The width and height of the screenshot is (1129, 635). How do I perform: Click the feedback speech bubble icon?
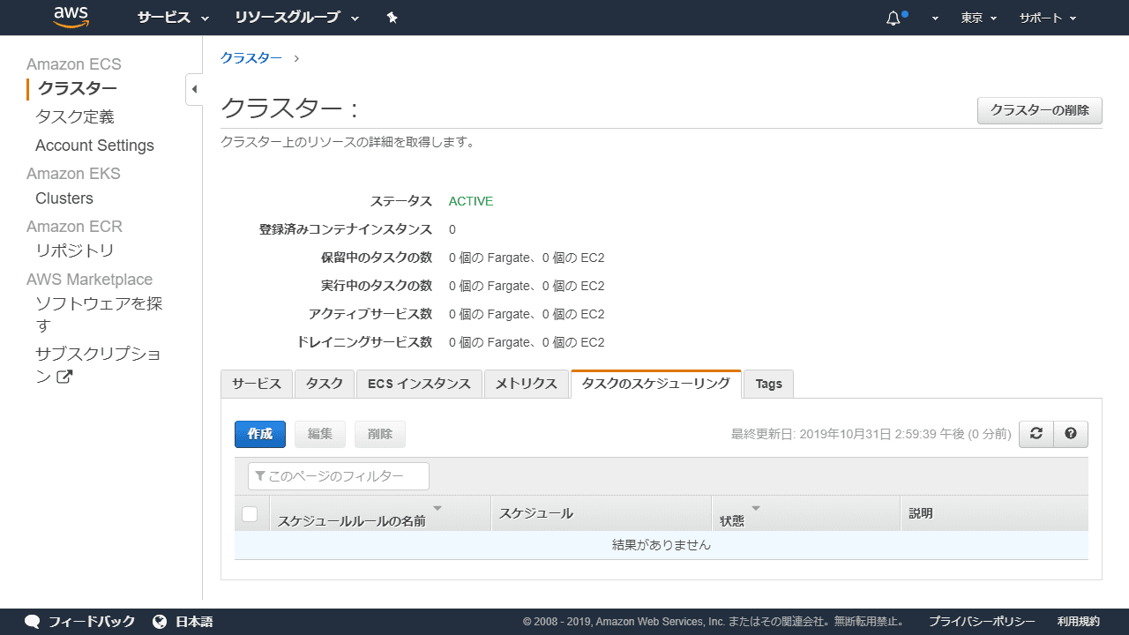coord(33,622)
